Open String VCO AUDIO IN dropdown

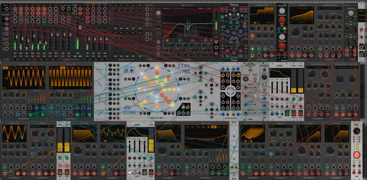click(x=269, y=23)
